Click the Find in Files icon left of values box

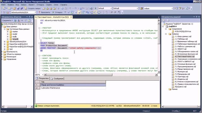tap(142, 8)
